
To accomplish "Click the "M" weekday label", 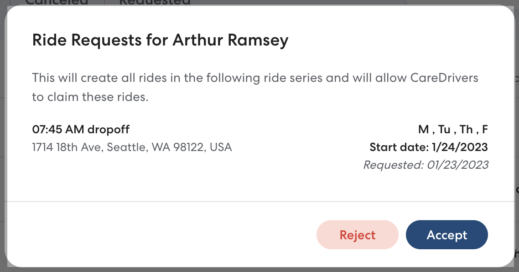I will pos(423,130).
